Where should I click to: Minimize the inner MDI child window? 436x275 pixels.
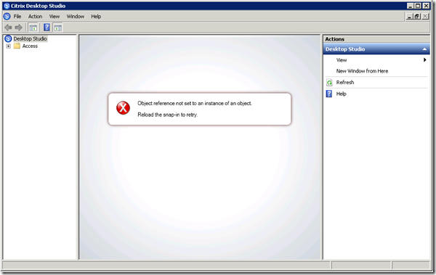click(x=409, y=17)
